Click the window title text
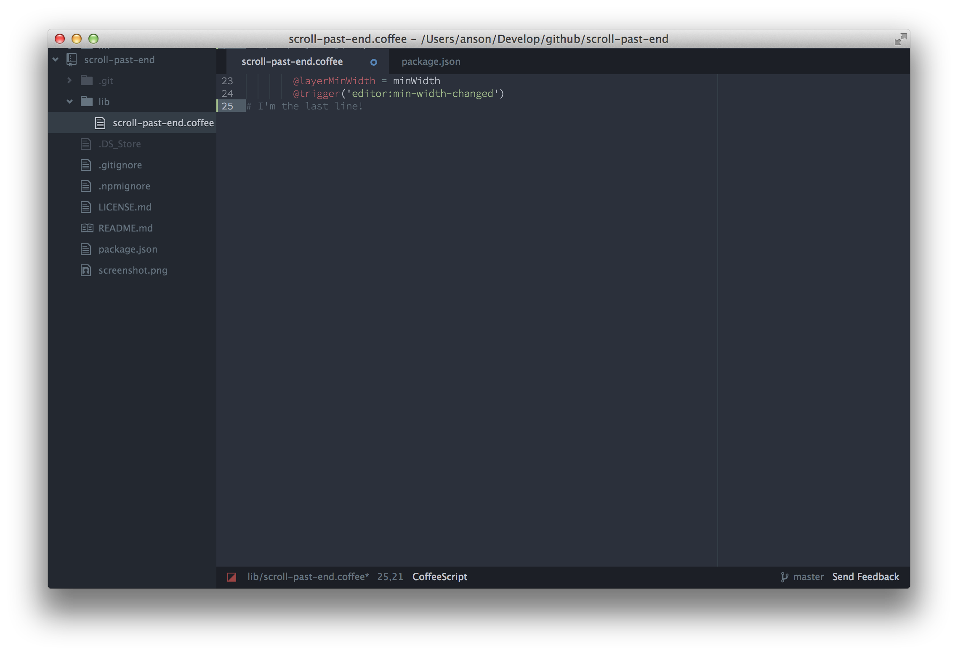The width and height of the screenshot is (958, 655). click(478, 39)
